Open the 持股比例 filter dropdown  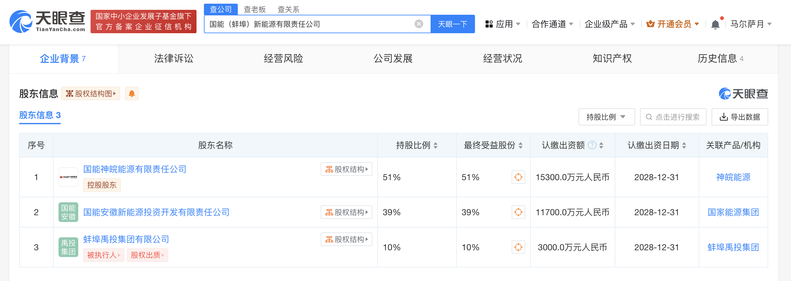(606, 117)
